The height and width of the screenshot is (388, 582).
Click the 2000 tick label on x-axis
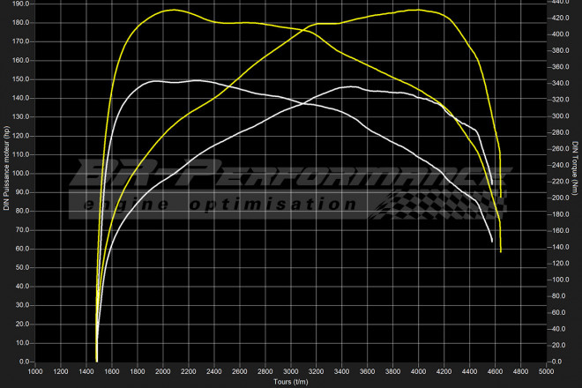(163, 372)
